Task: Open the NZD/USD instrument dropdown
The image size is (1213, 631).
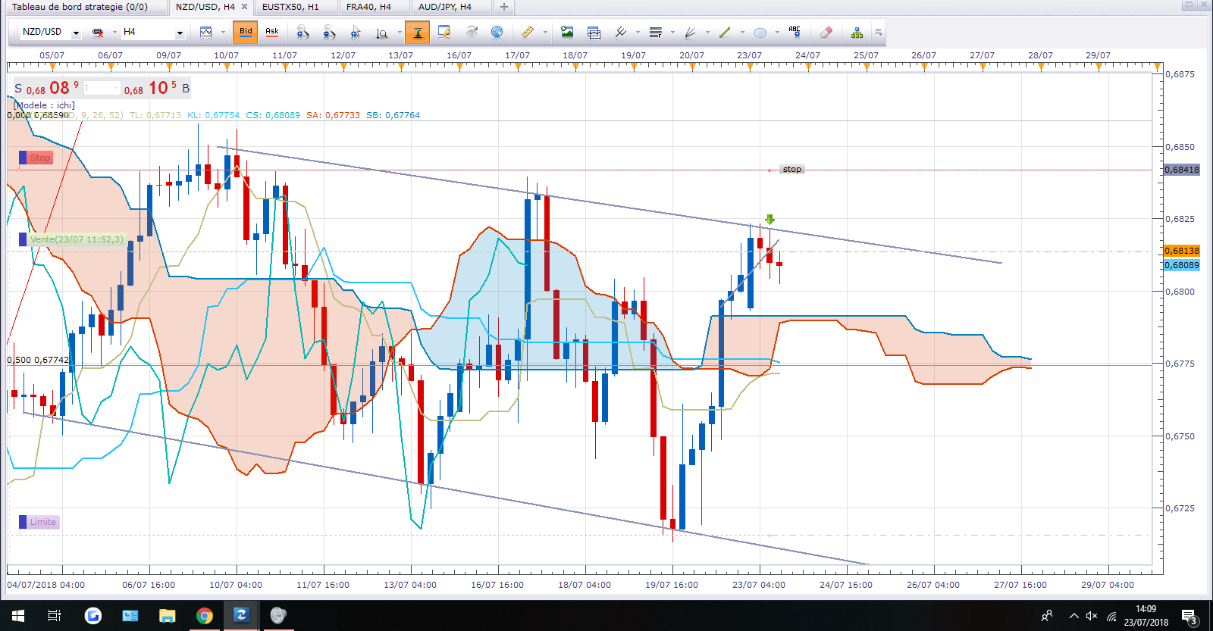Action: (76, 33)
